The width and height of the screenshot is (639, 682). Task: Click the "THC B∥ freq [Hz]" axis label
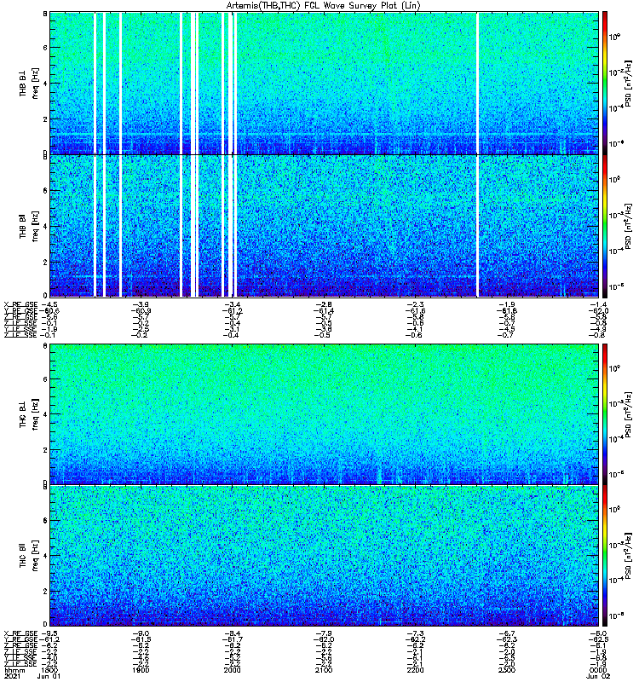pos(29,556)
